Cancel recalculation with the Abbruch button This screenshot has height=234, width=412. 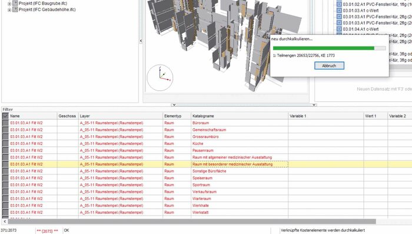(329, 65)
